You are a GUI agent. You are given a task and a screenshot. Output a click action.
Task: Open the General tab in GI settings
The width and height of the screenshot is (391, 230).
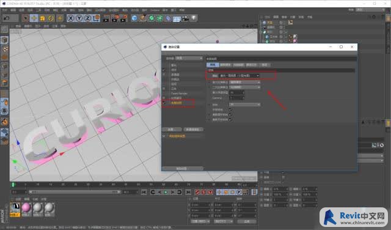[213, 65]
